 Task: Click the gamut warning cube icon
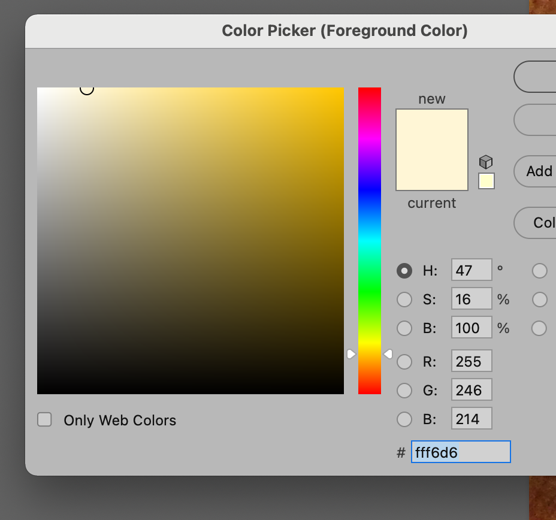pyautogui.click(x=486, y=161)
